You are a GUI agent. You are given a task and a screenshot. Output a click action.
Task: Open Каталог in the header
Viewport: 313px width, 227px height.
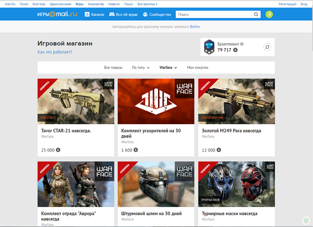[x=95, y=14]
